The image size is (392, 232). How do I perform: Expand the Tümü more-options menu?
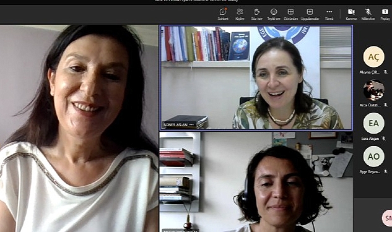pyautogui.click(x=329, y=14)
